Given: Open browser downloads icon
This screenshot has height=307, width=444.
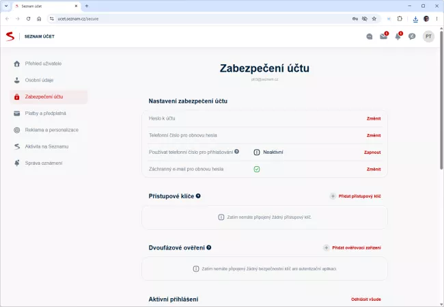Looking at the screenshot, I should coord(415,19).
